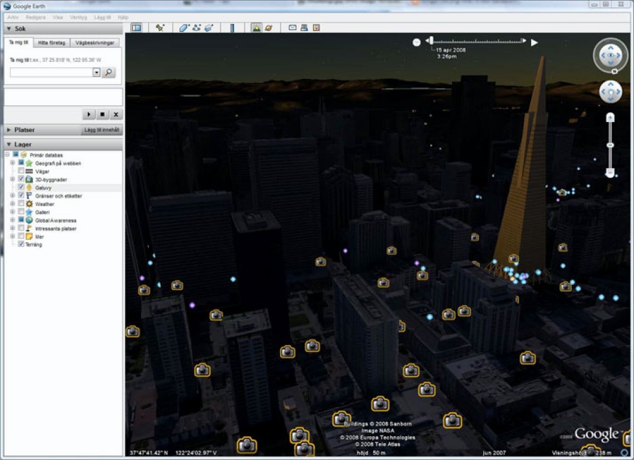
Task: Click the stop tour button
Action: pos(102,115)
